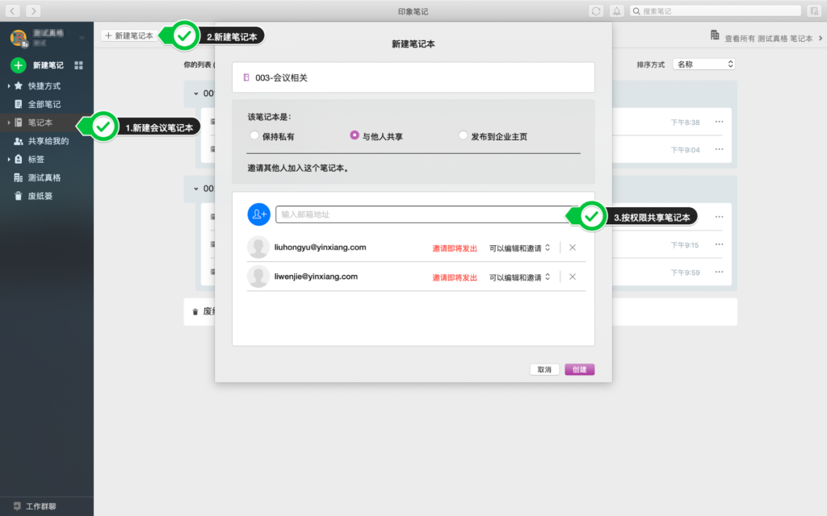Viewport: 827px width, 516px height.
Task: Select the 与他人共享 radio option
Action: click(x=355, y=136)
